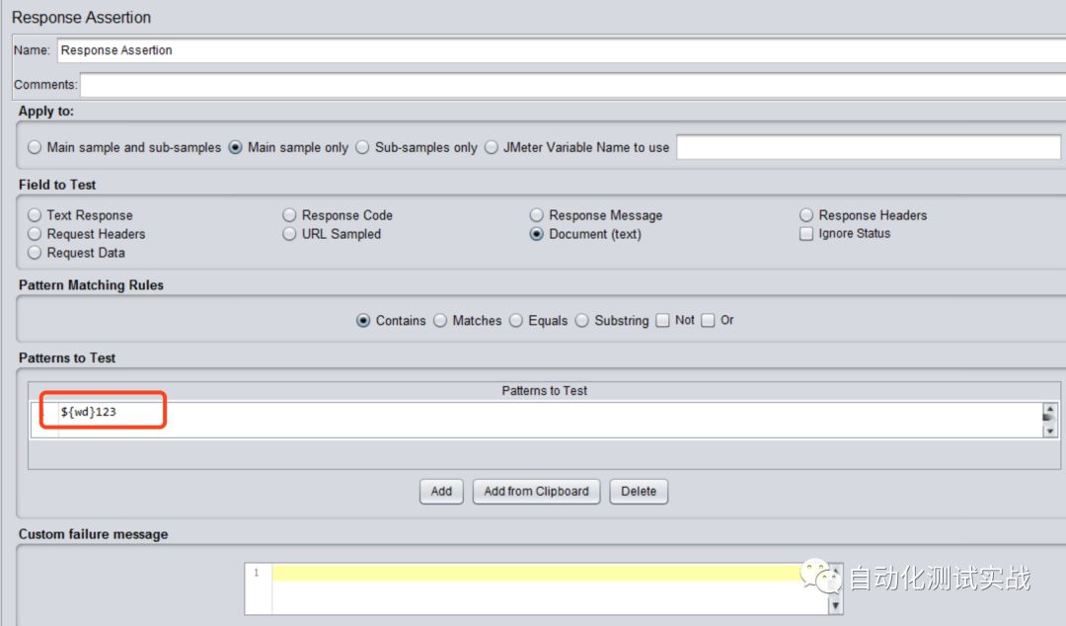Choose Sub-samples only option
1066x626 pixels.
coord(363,148)
